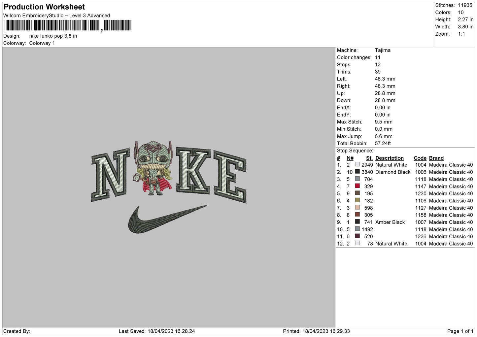The height and width of the screenshot is (337, 477).
Task: Click the stitch count 1492 in row 10
Action: pos(367,229)
